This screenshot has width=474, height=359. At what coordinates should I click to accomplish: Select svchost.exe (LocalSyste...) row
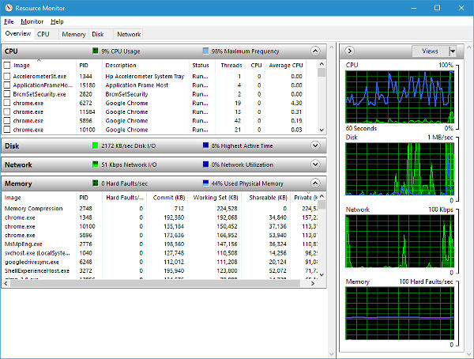point(160,253)
